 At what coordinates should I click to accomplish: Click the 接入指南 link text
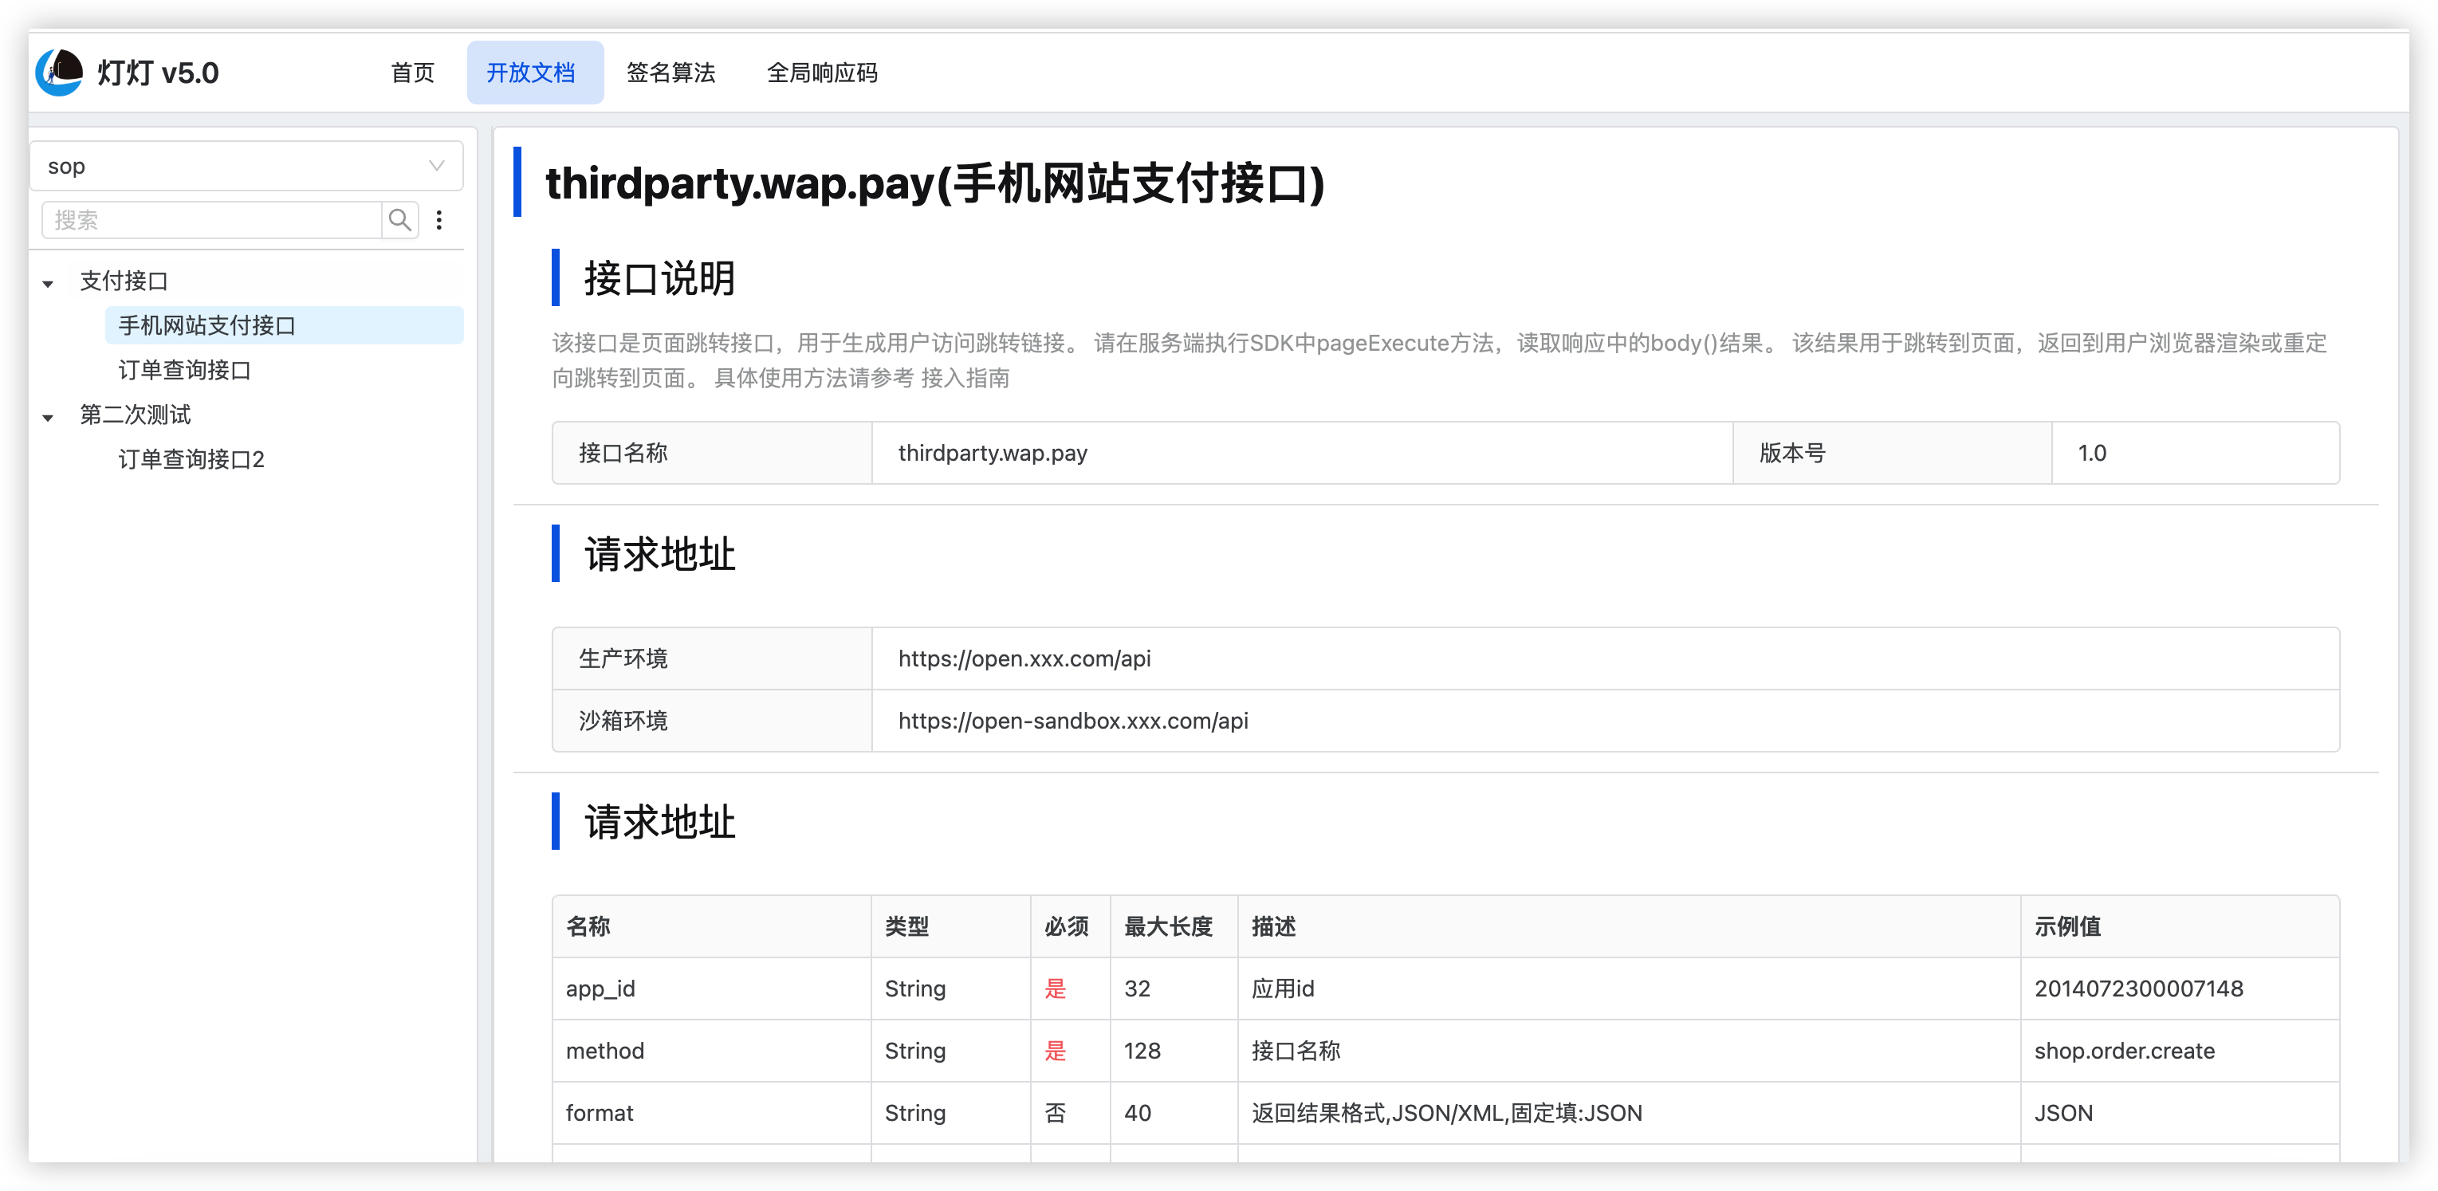click(x=965, y=379)
